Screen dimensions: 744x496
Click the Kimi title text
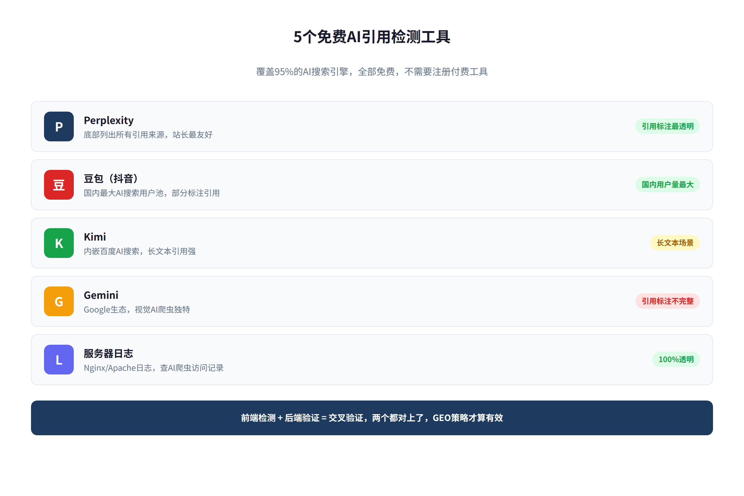[95, 237]
